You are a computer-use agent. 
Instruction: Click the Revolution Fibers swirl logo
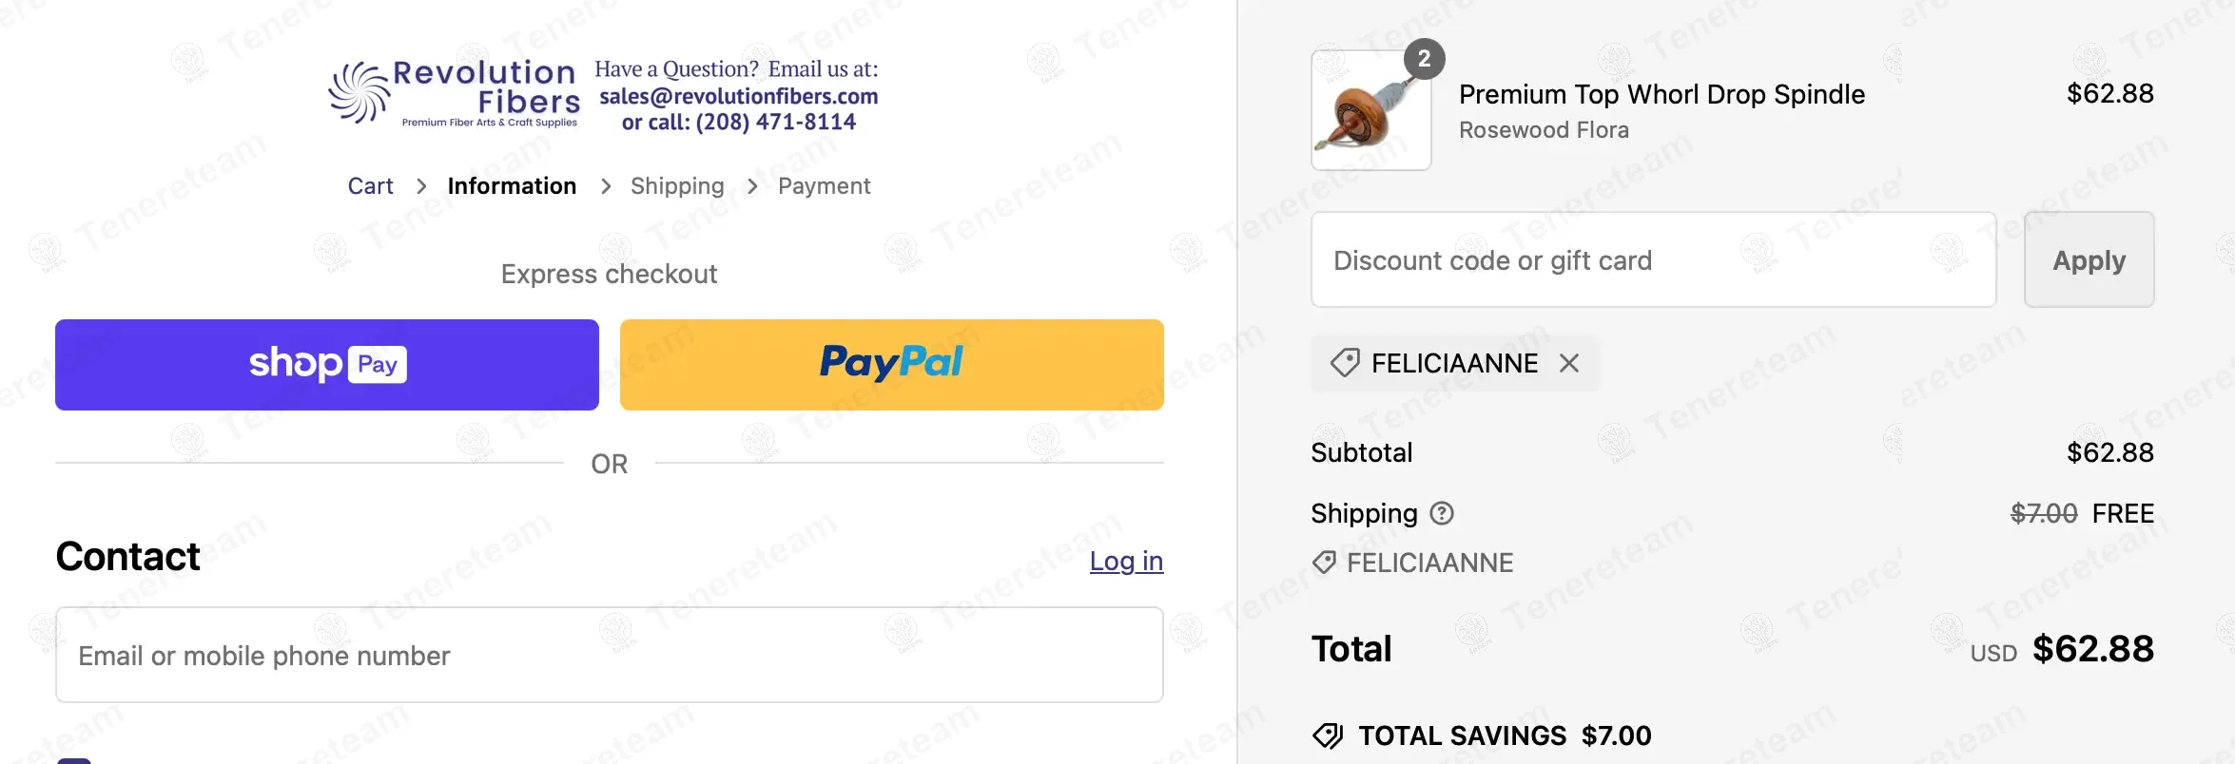pos(360,92)
